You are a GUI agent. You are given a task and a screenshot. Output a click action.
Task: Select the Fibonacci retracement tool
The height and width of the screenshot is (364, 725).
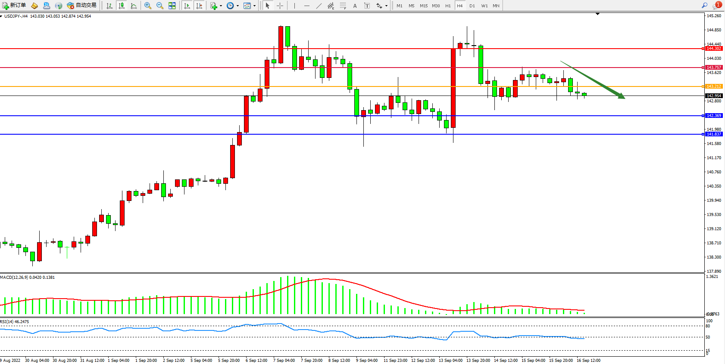click(343, 6)
